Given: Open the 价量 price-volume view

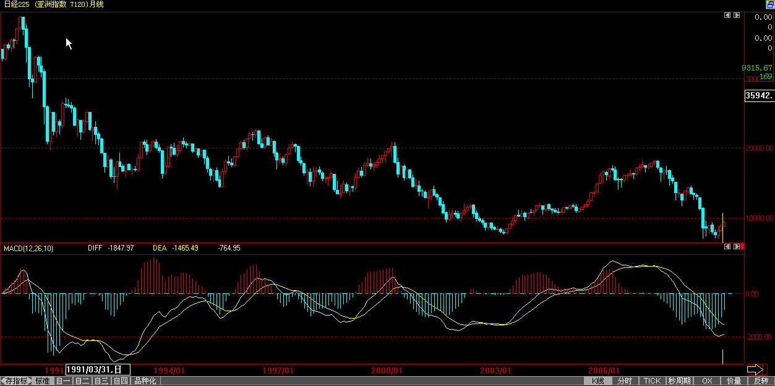Looking at the screenshot, I should (x=734, y=381).
